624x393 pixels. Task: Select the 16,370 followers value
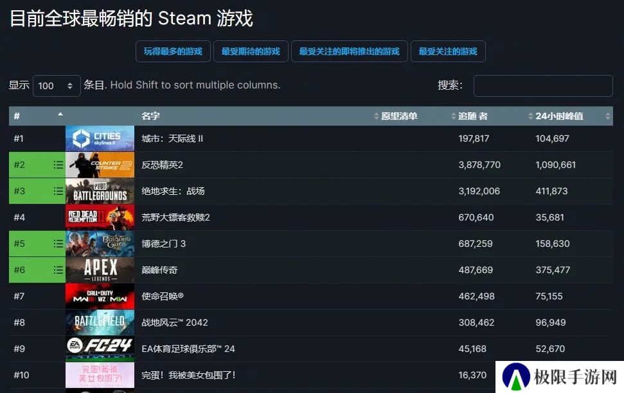[472, 375]
